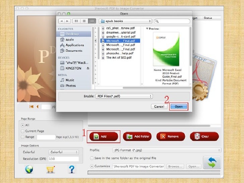The width and height of the screenshot is (244, 183).
Task: Go back in the Open dialog
Action: pyautogui.click(x=61, y=21)
